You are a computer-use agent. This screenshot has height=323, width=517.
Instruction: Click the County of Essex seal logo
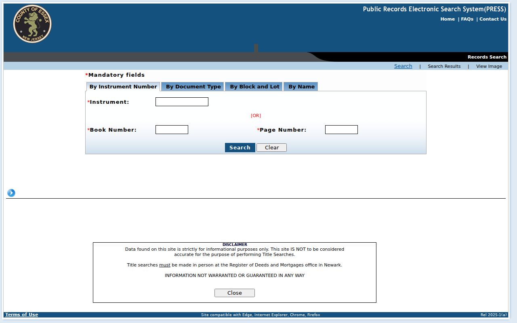pyautogui.click(x=32, y=24)
